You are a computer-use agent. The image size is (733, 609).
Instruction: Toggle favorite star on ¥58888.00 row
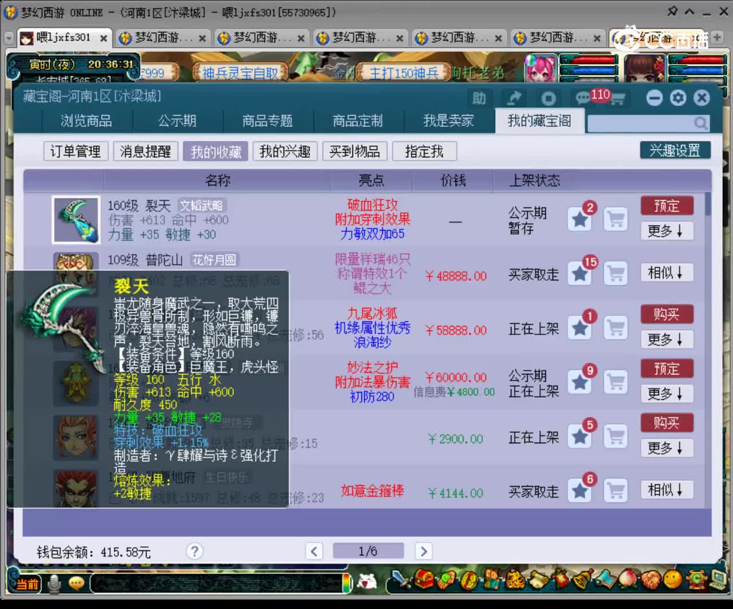(x=580, y=328)
